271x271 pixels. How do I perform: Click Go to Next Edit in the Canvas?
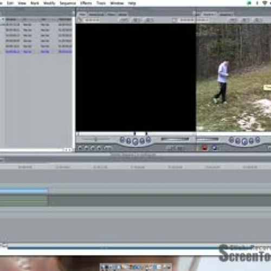[x=258, y=140]
